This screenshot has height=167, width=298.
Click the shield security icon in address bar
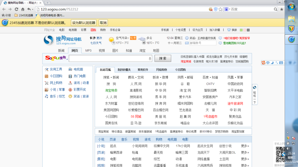[x=216, y=9]
